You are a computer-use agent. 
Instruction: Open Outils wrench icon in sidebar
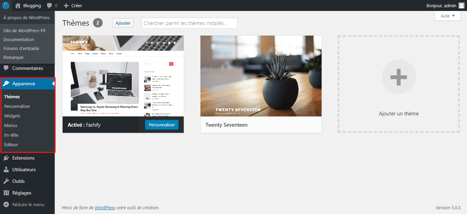pos(6,181)
